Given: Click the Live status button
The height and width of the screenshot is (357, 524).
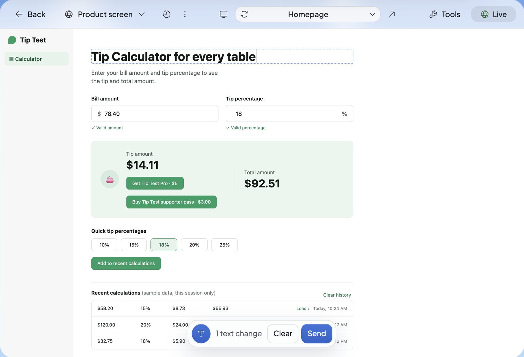Looking at the screenshot, I should click(494, 14).
